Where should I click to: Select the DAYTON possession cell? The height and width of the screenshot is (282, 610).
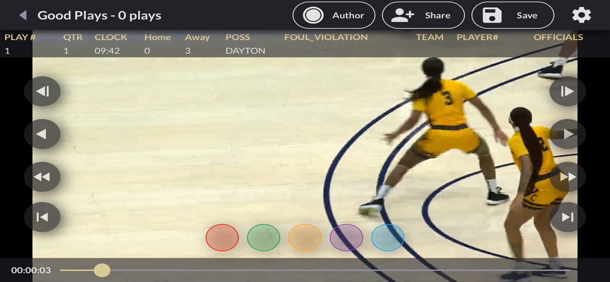click(245, 51)
